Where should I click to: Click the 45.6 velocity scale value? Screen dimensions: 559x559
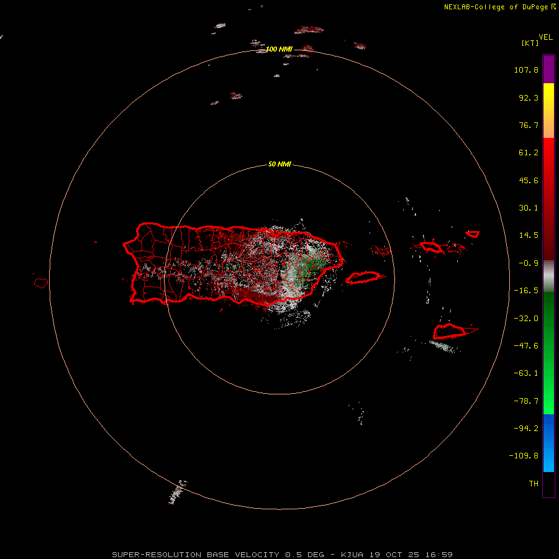[529, 180]
